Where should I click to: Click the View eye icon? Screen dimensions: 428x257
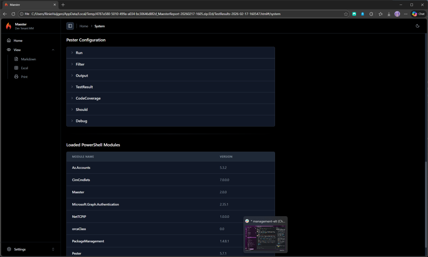tap(9, 50)
